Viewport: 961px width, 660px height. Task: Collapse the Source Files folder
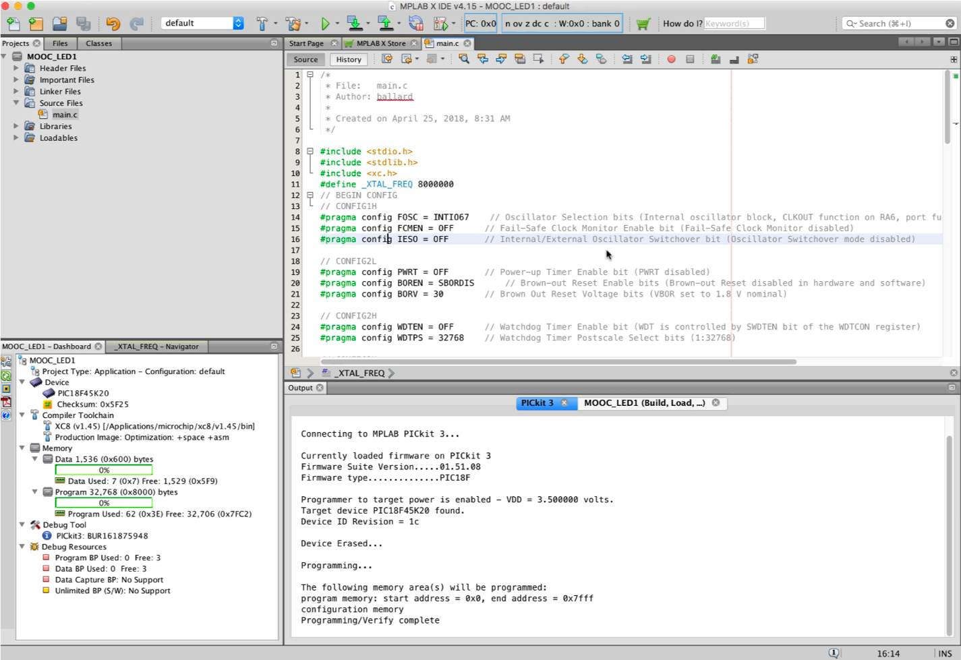[x=16, y=103]
